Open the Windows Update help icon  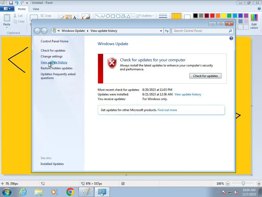point(231,38)
